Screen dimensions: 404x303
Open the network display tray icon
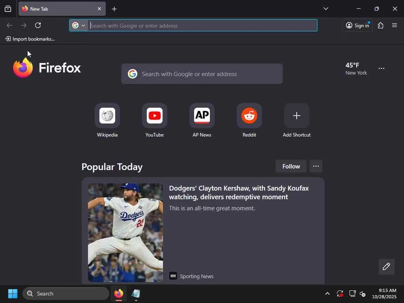[x=352, y=294]
